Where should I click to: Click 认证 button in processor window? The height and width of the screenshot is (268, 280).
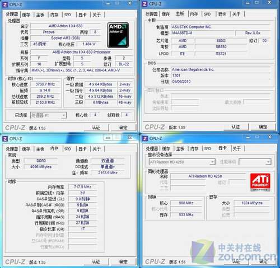coord(96,128)
